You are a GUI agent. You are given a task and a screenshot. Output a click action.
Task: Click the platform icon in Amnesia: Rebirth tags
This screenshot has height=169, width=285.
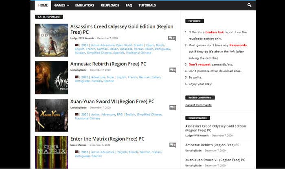click(x=77, y=77)
